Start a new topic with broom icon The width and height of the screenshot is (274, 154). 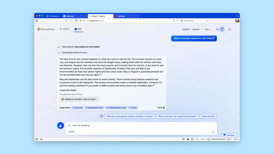(x=61, y=125)
